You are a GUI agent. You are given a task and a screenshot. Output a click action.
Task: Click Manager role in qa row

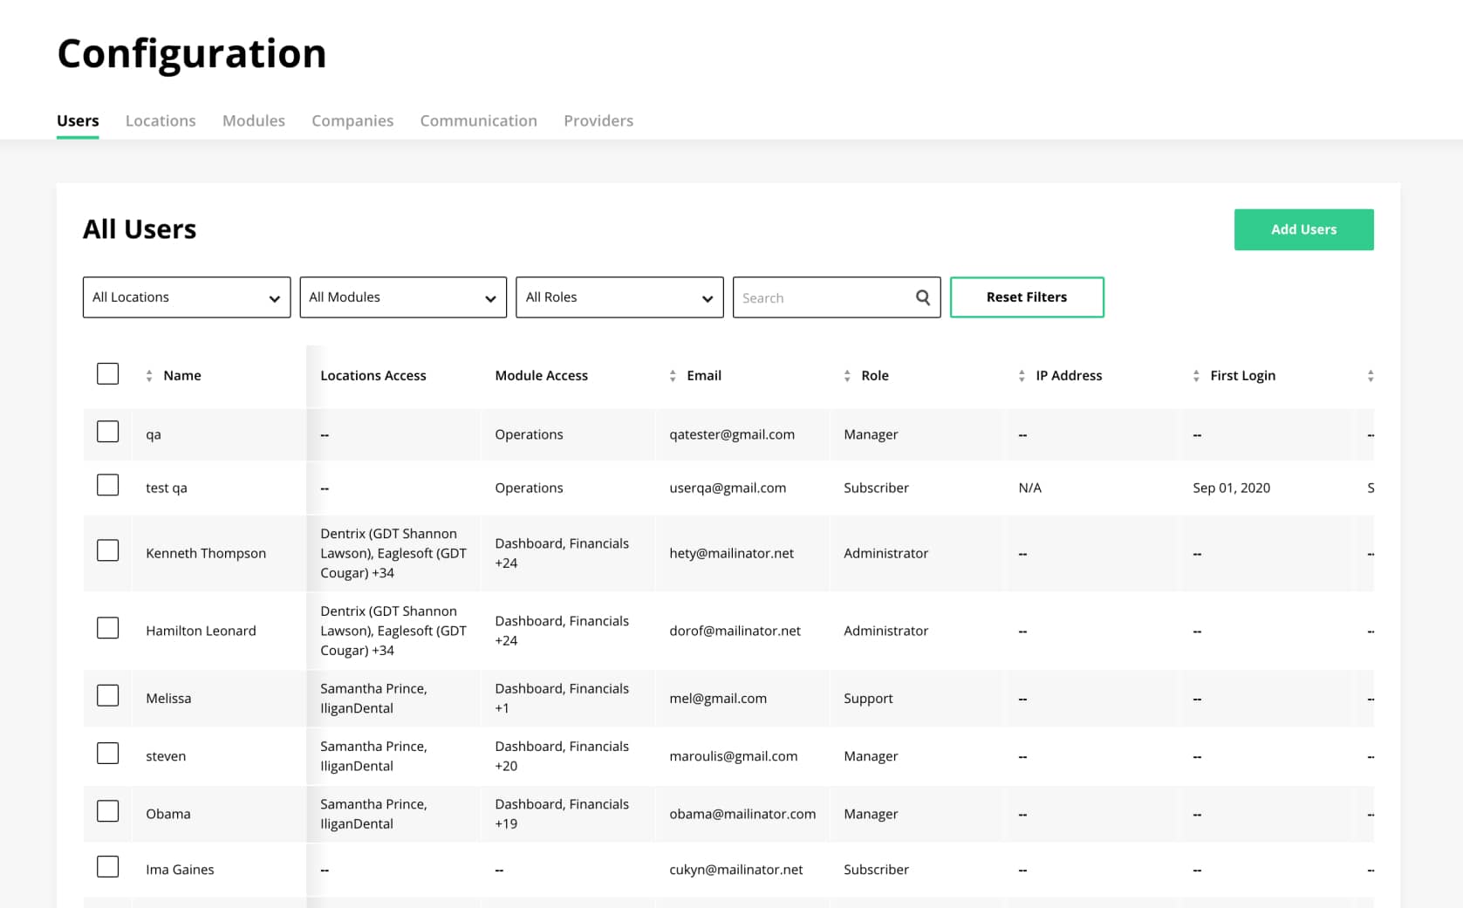pos(871,434)
